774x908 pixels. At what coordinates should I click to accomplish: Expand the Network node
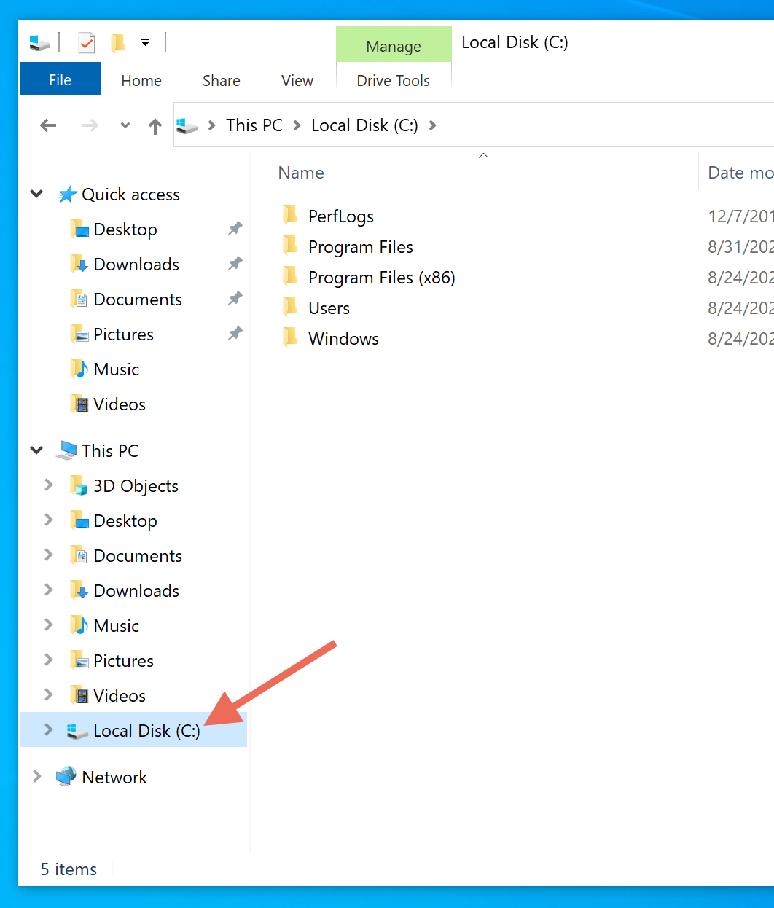pos(37,776)
